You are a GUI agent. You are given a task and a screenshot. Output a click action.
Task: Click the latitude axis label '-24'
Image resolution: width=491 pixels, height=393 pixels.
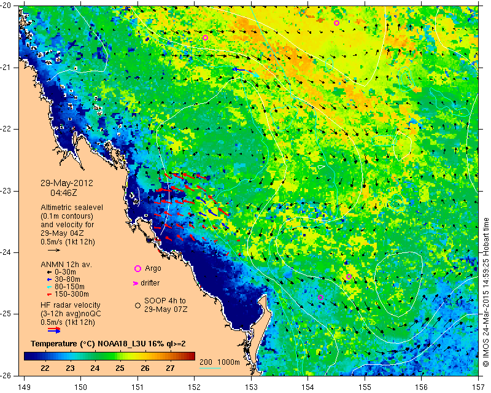point(6,252)
